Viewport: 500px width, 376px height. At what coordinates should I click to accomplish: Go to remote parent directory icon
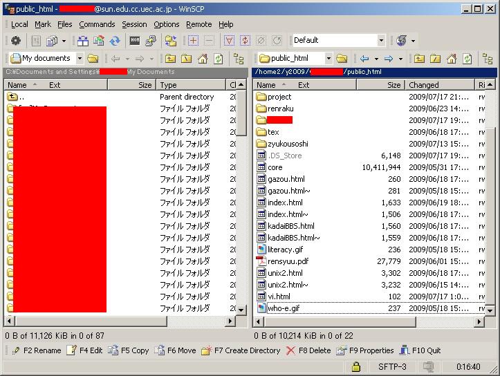click(x=419, y=59)
